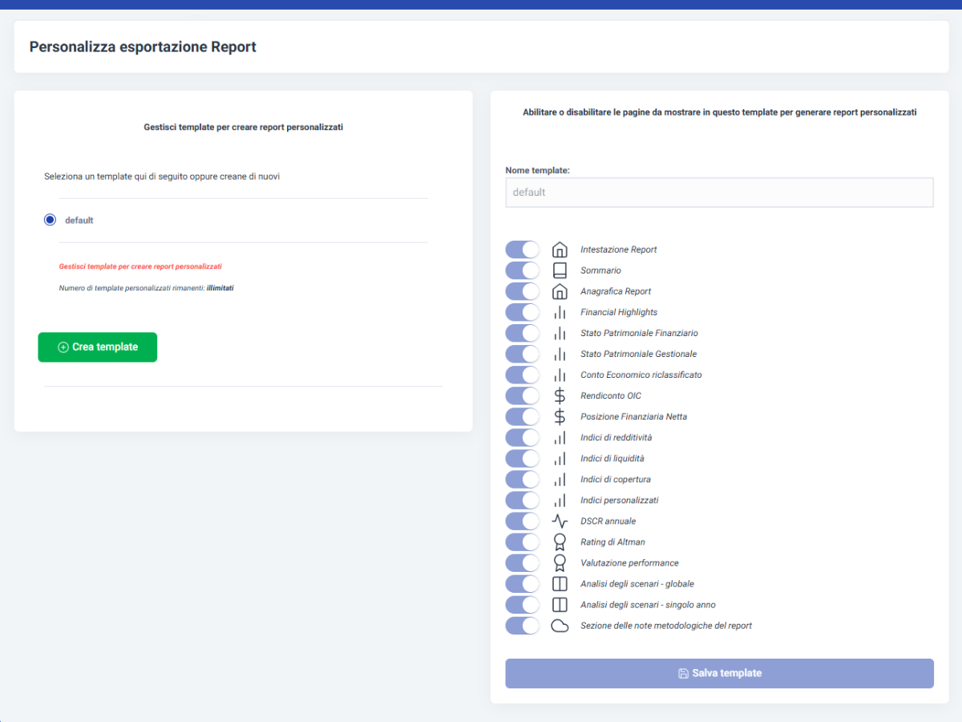The width and height of the screenshot is (962, 722).
Task: Toggle the Indici di liquidità switch
Action: point(523,458)
